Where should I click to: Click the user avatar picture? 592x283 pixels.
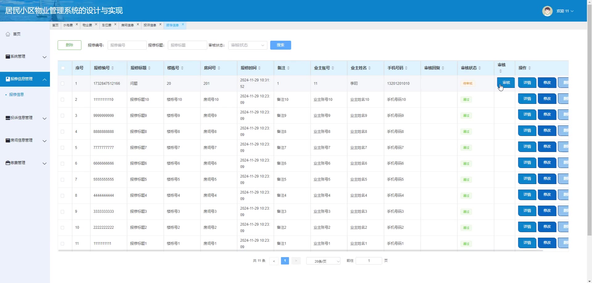tap(547, 11)
